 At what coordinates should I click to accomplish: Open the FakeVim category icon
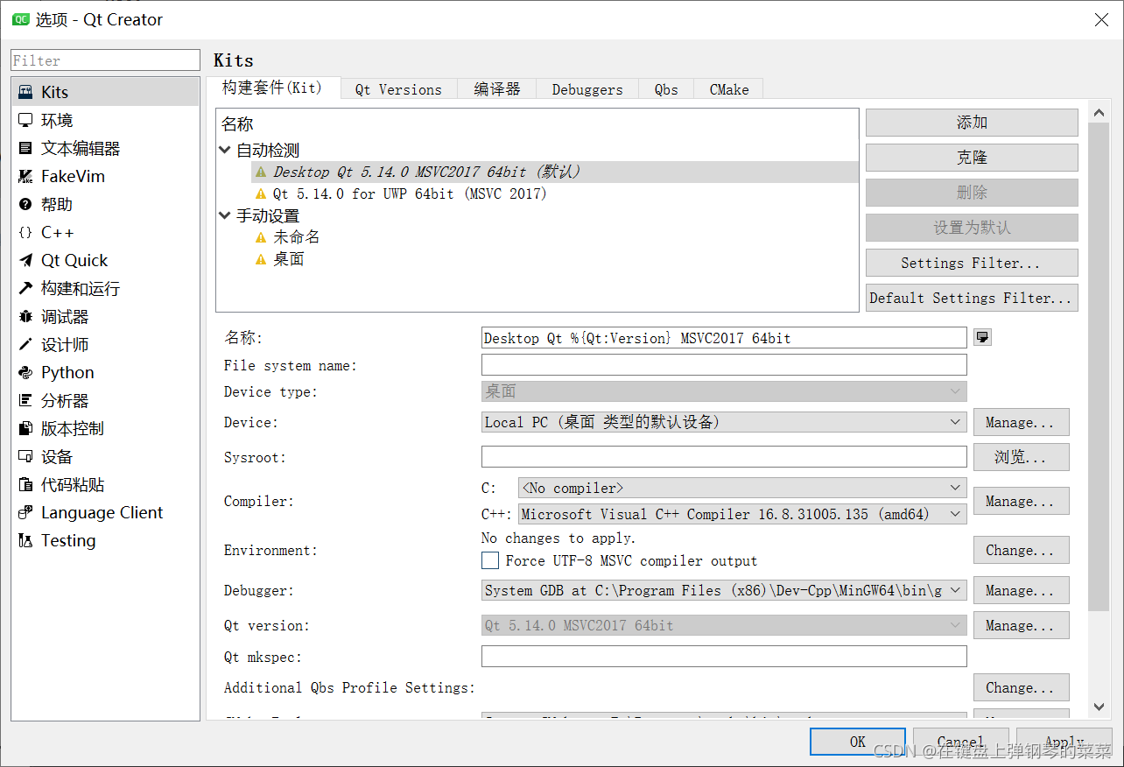tap(25, 176)
